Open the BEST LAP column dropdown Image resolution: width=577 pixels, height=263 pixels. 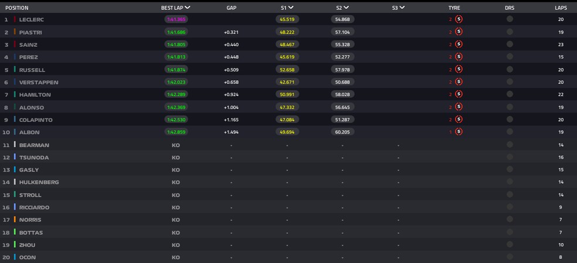point(187,8)
